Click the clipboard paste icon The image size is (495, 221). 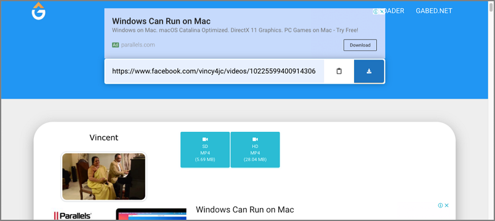tap(339, 71)
